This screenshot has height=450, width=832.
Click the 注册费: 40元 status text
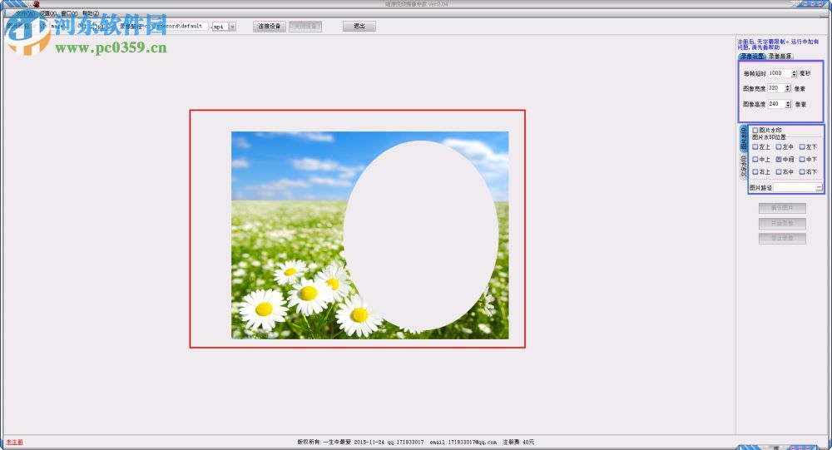[518, 442]
